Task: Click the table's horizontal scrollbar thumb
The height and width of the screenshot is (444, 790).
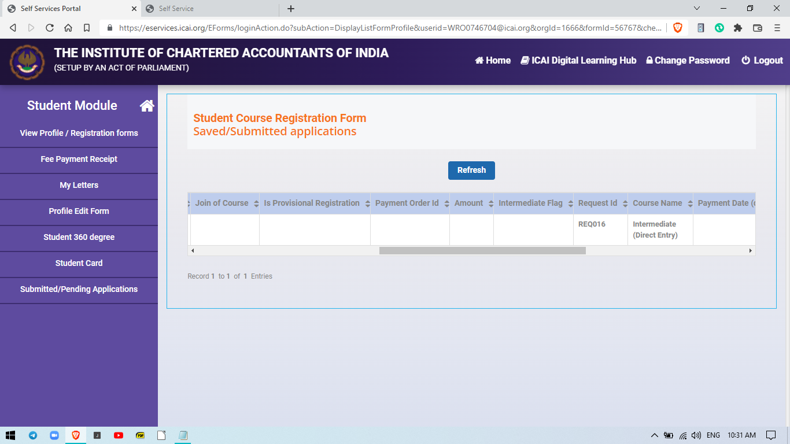Action: (482, 251)
